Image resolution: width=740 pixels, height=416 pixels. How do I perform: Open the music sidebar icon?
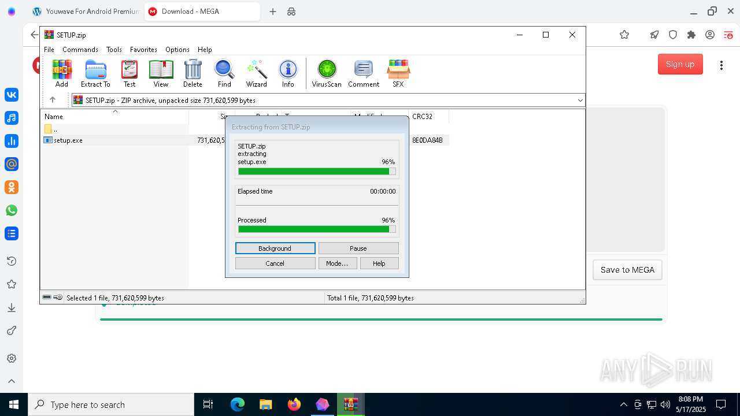[12, 118]
